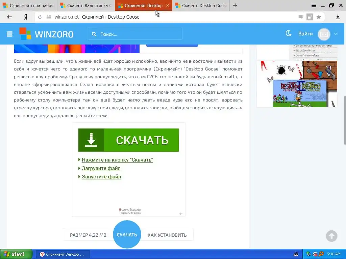346x259 pixels.
Task: Toggle dark mode with the moon icon
Action: coord(289,33)
